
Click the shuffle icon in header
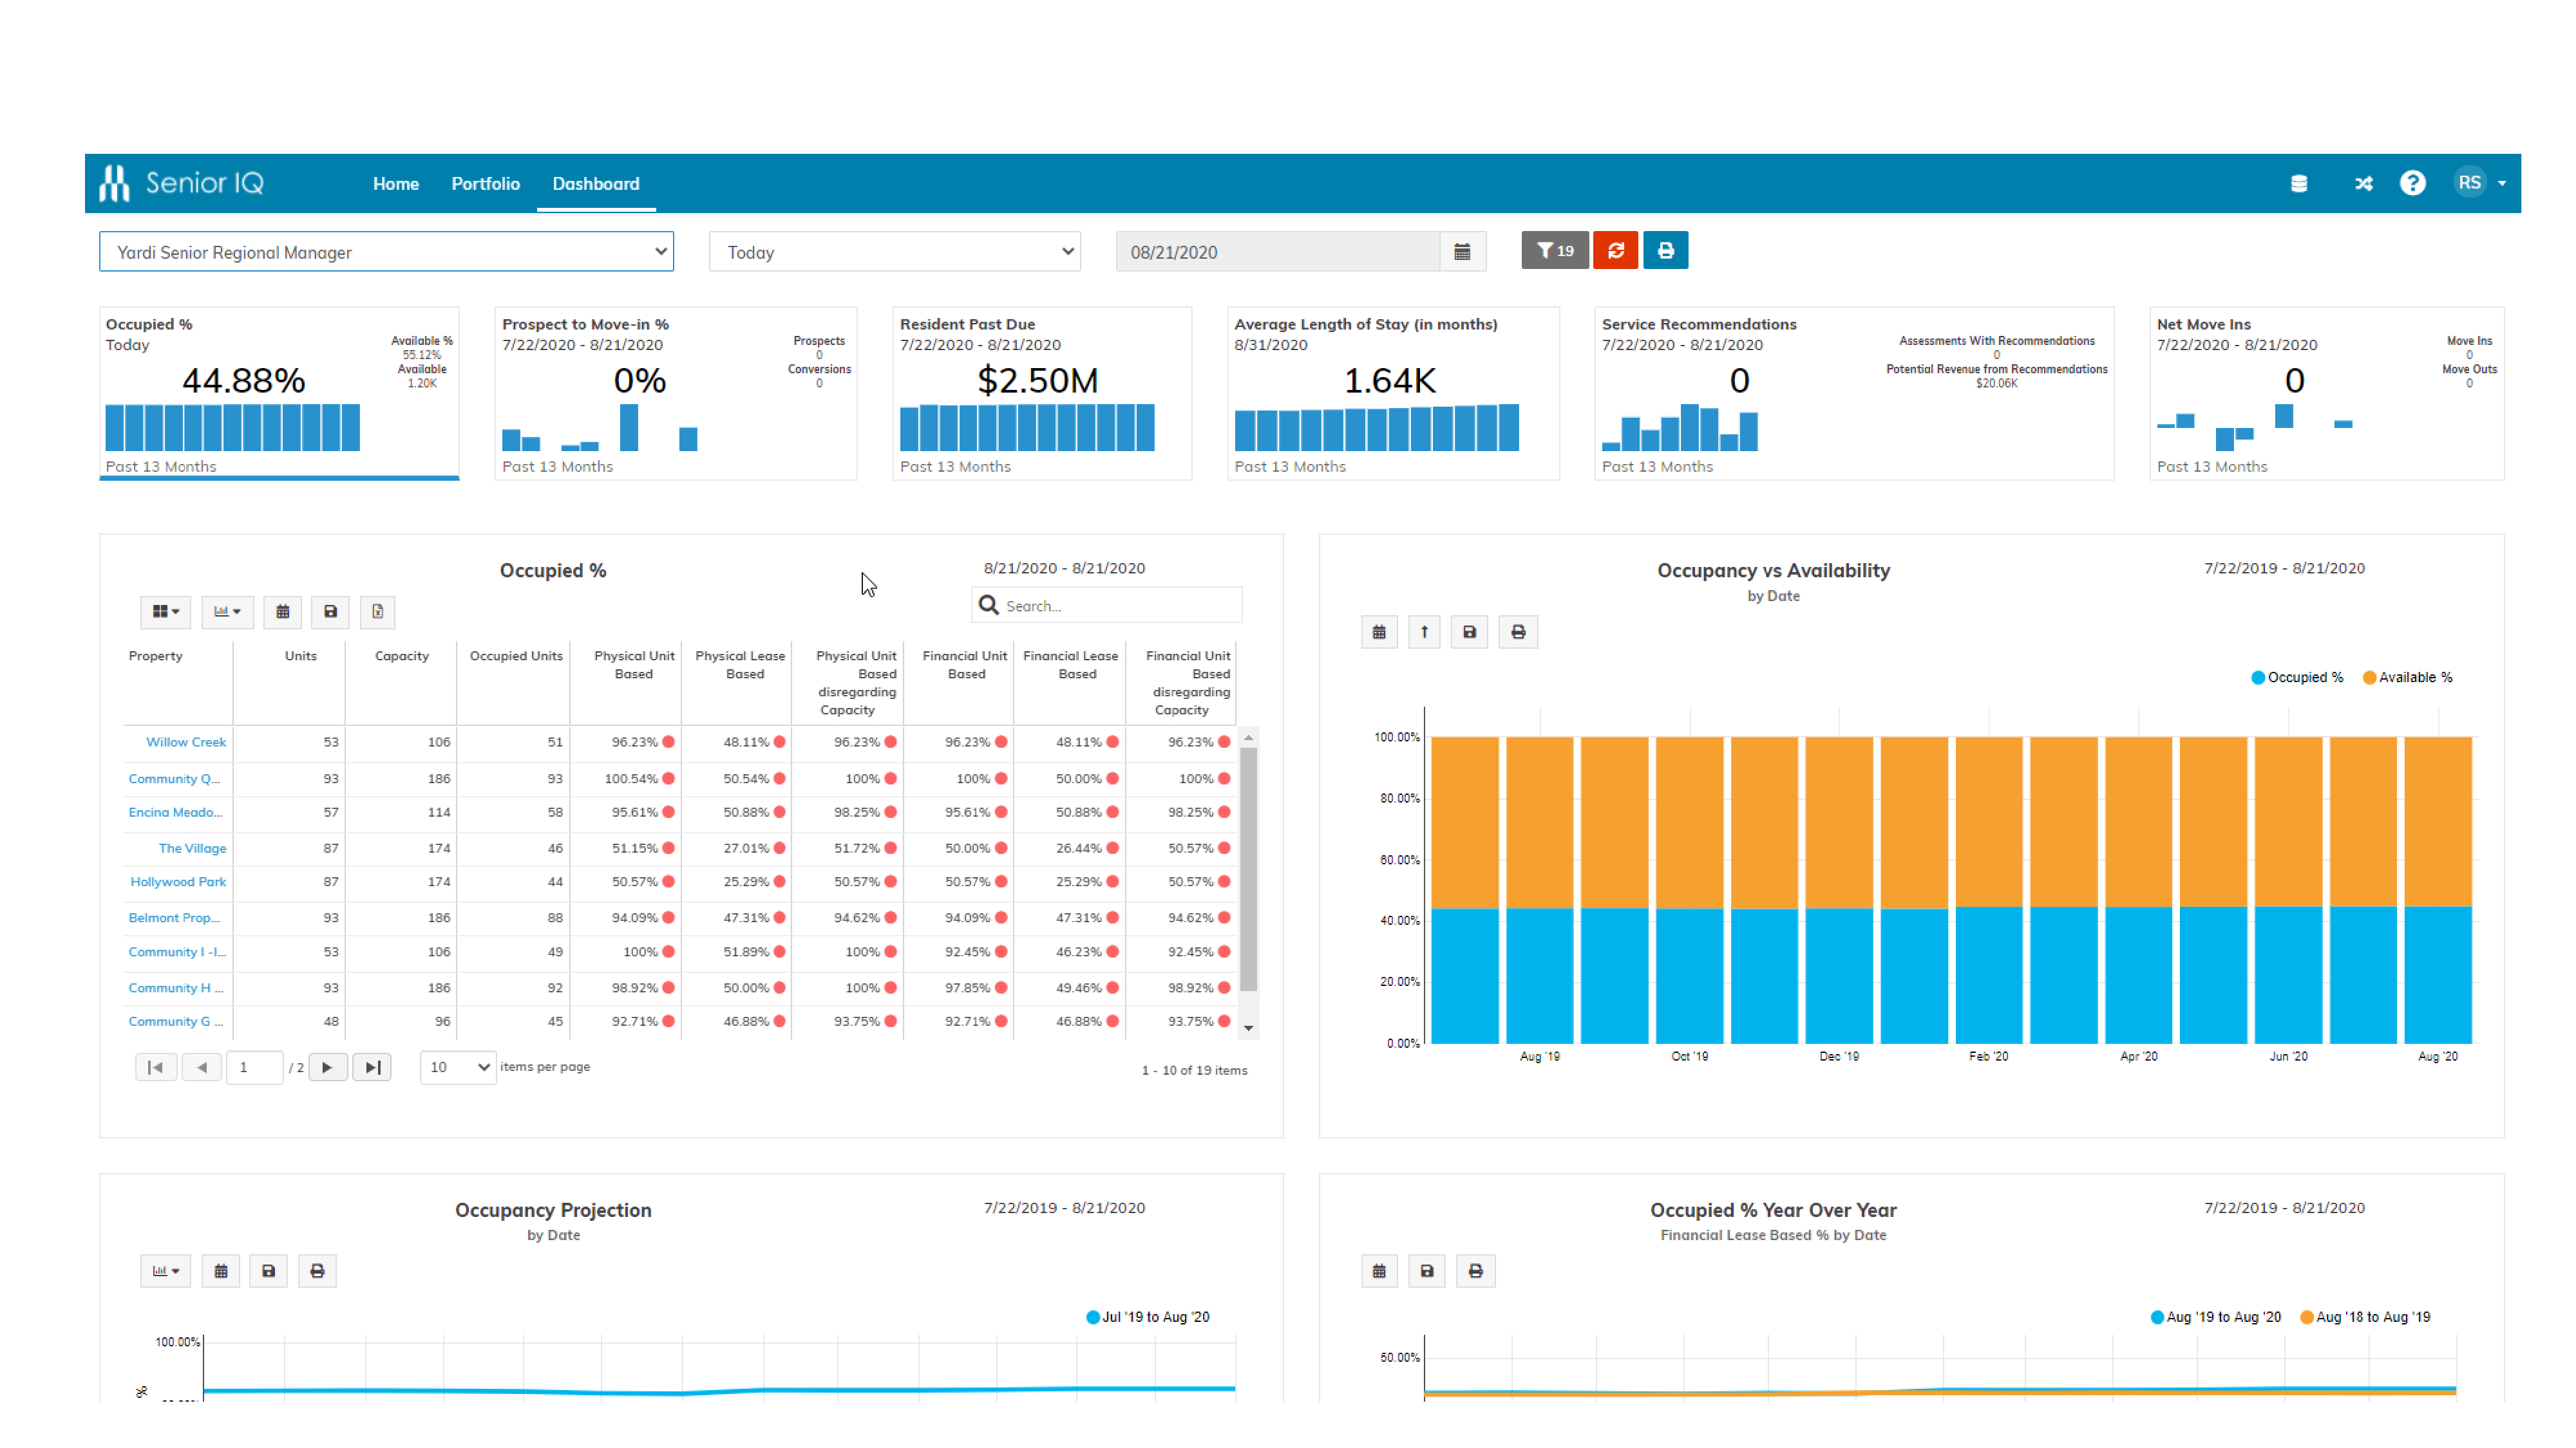pos(2363,183)
